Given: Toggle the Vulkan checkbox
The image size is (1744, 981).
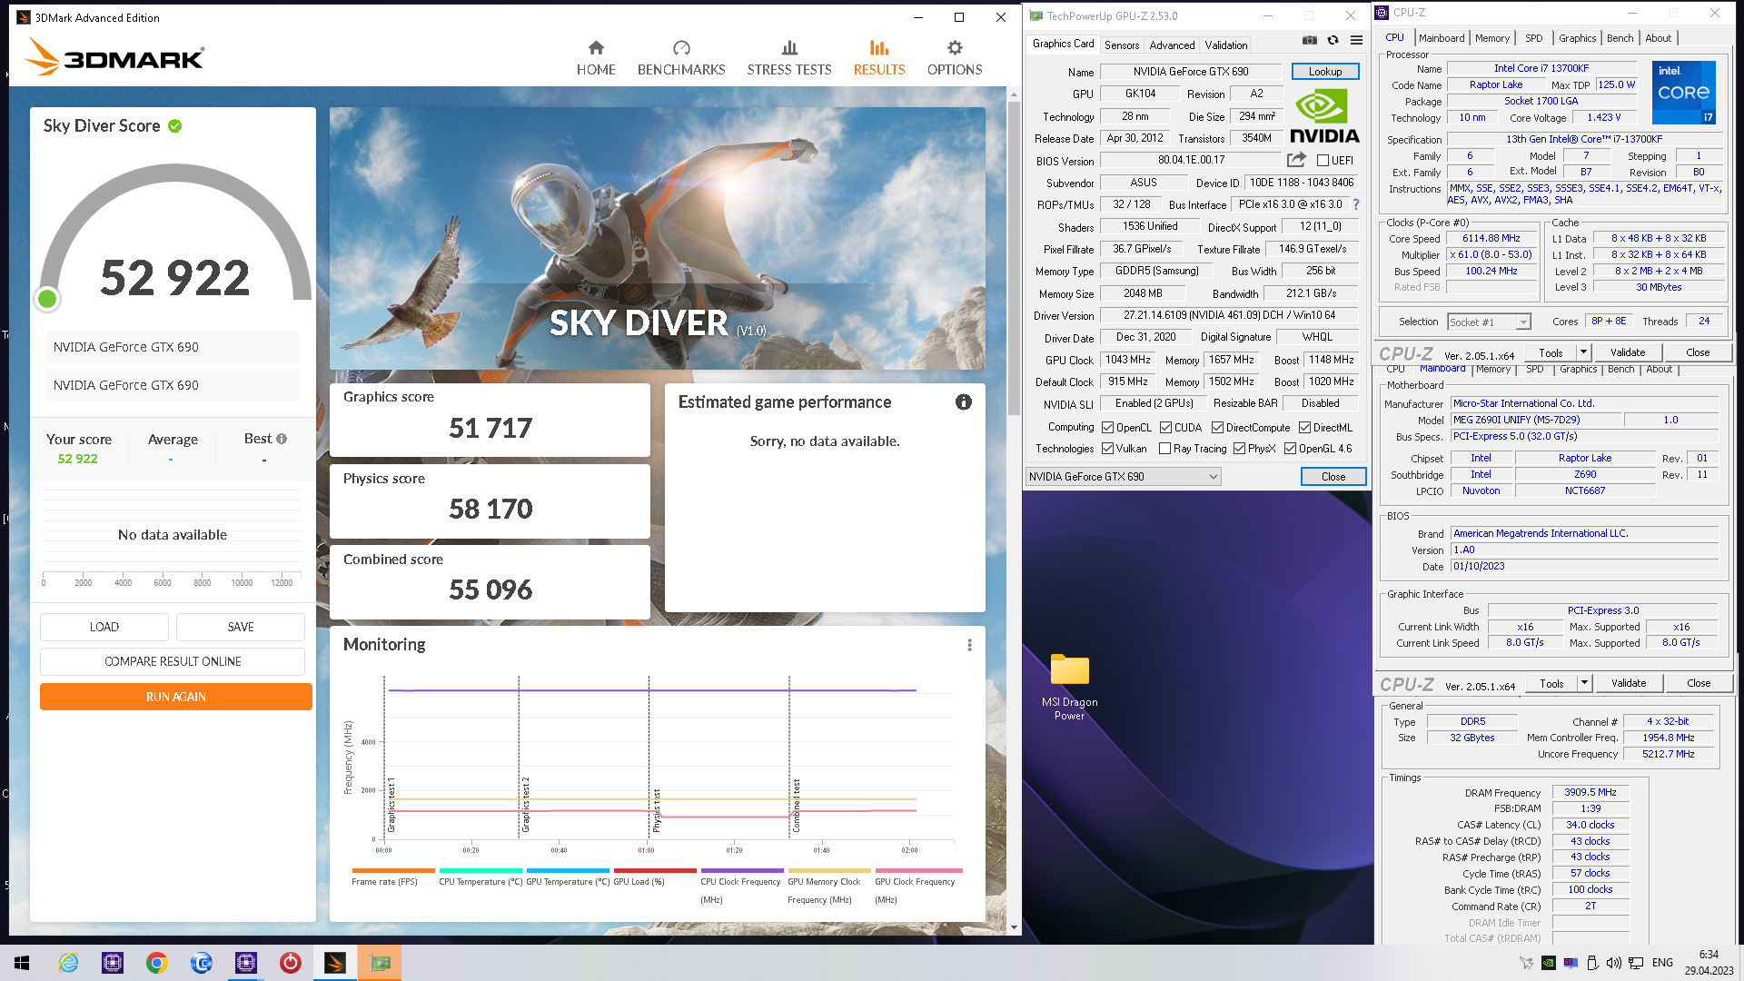Looking at the screenshot, I should point(1107,449).
